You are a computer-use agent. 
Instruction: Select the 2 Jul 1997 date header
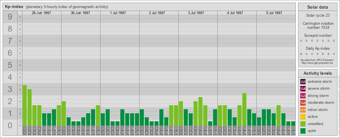click(159, 13)
